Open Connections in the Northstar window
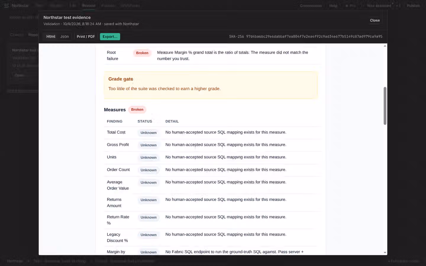 pyautogui.click(x=311, y=6)
